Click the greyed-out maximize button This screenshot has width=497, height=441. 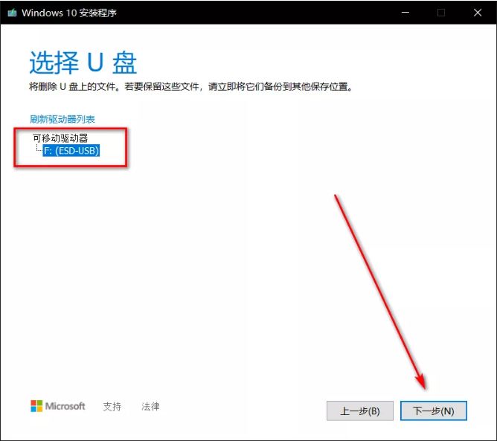point(440,13)
